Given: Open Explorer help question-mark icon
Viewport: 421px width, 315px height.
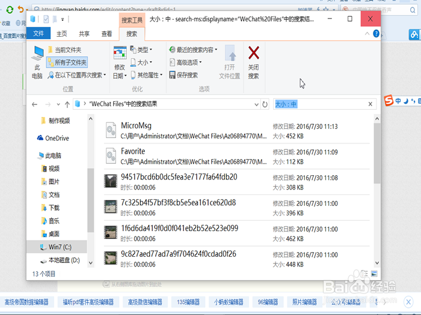Looking at the screenshot, I should [376, 34].
